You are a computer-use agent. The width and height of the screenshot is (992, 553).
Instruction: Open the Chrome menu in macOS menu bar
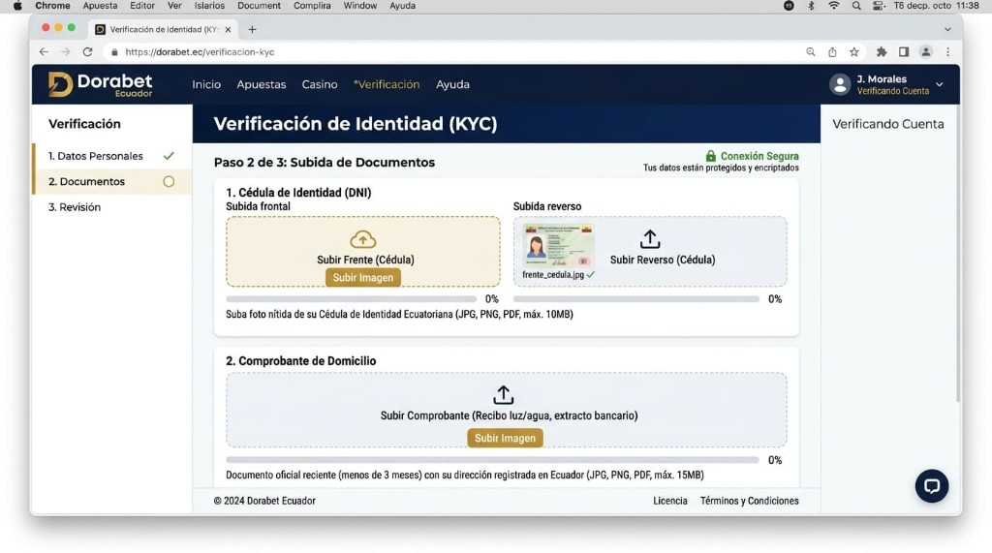(x=52, y=6)
